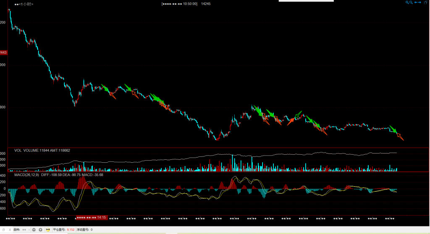The height and width of the screenshot is (234, 430).
Task: Click the zoom in magnifier icon
Action: 407,3
